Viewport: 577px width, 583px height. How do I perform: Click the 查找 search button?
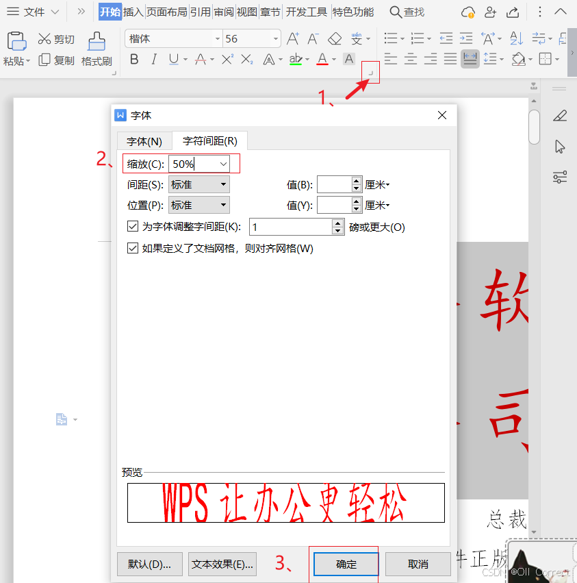[x=407, y=12]
